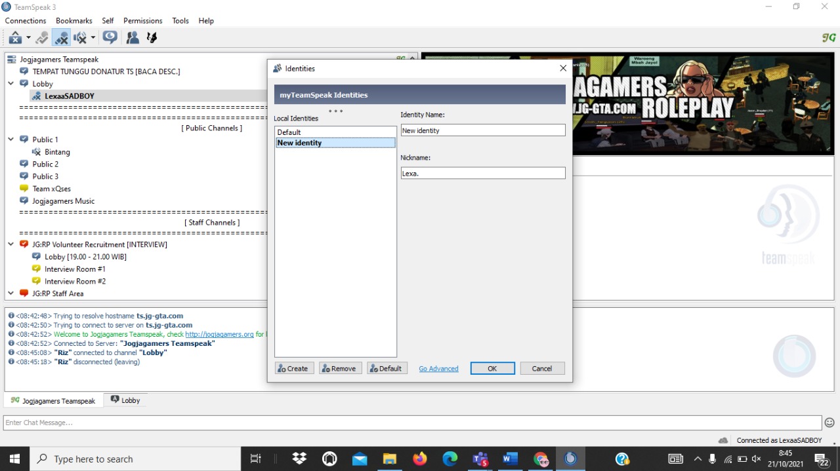Open the Connections menu

26,21
